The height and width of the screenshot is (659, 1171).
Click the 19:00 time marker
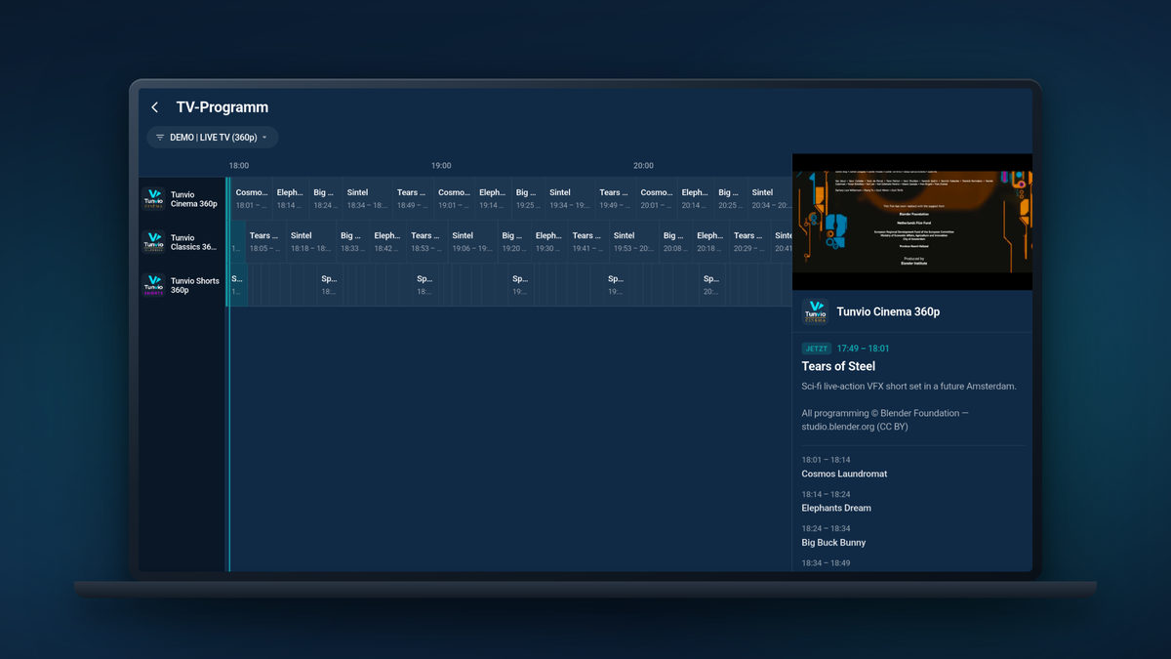pos(441,166)
